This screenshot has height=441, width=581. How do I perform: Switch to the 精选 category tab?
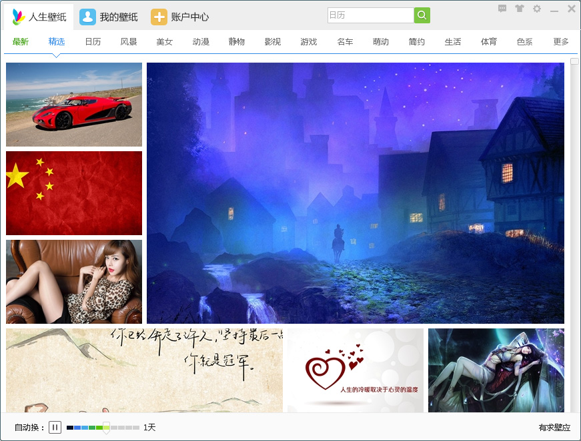click(x=57, y=42)
